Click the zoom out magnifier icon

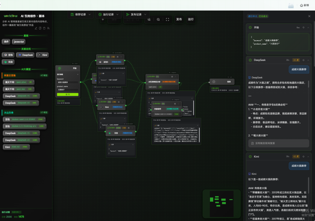[x=158, y=20]
